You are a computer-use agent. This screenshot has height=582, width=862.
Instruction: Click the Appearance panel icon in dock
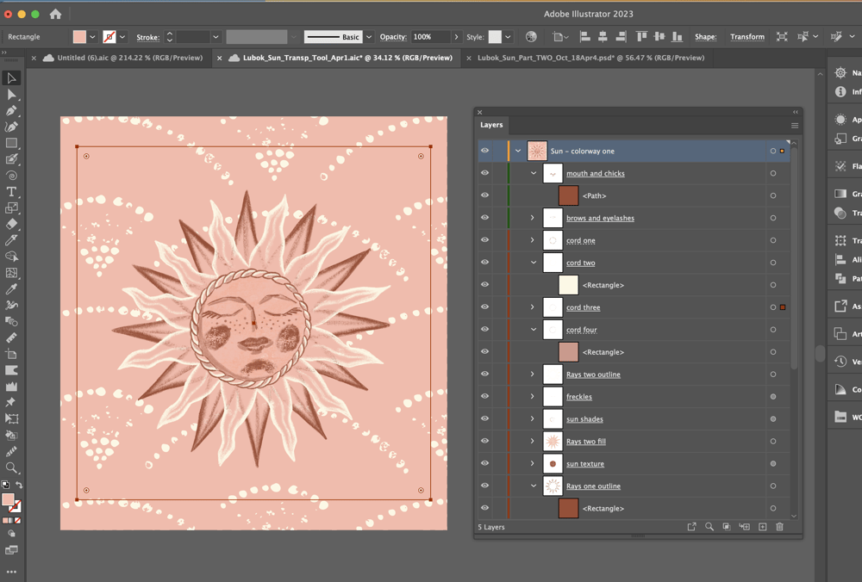pyautogui.click(x=840, y=119)
